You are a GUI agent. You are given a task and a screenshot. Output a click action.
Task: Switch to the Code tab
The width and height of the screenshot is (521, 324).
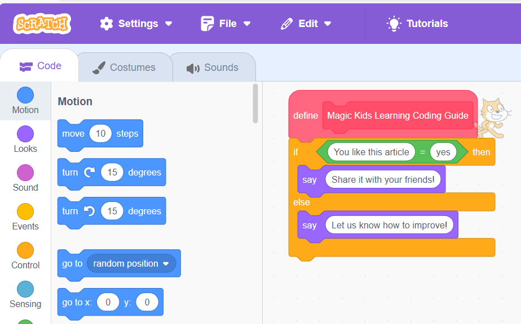[x=39, y=66]
